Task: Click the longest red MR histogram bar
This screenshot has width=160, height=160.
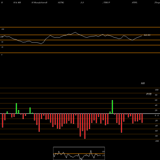Action: (x=85, y=126)
